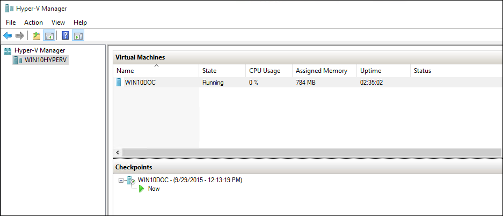The image size is (503, 216).
Task: Select WIN10HYPERV server in tree
Action: point(46,60)
